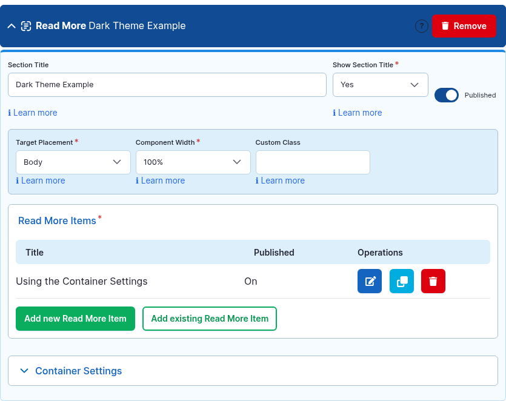Open Learn more under Show Section Title
Viewport: 506px width, 401px height.
coord(358,113)
